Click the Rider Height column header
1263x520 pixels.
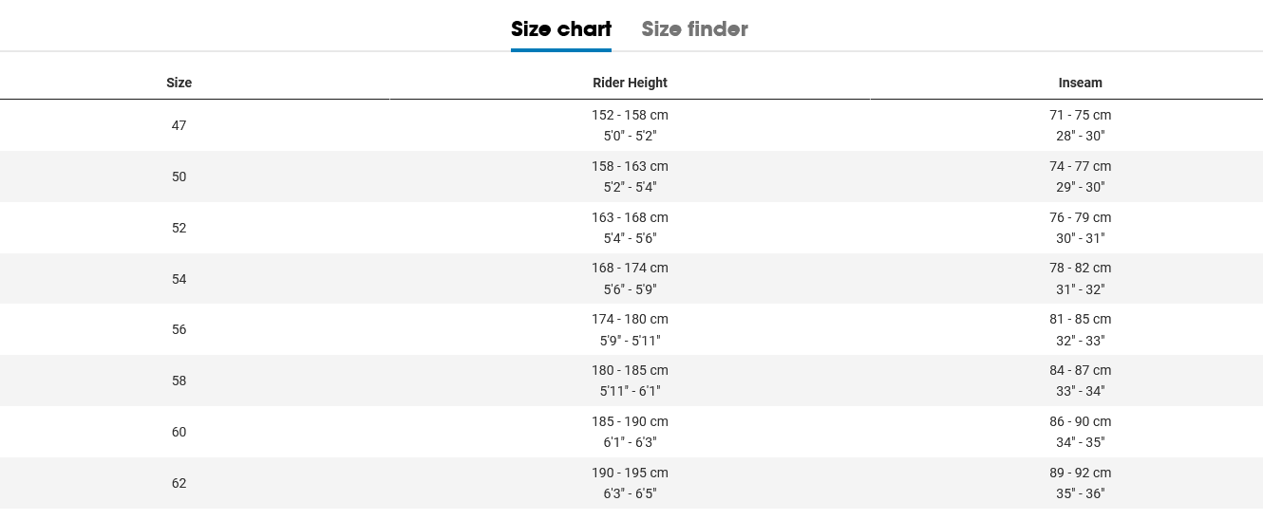click(x=630, y=83)
